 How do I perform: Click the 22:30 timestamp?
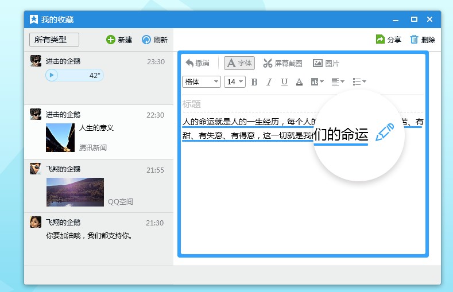[155, 115]
